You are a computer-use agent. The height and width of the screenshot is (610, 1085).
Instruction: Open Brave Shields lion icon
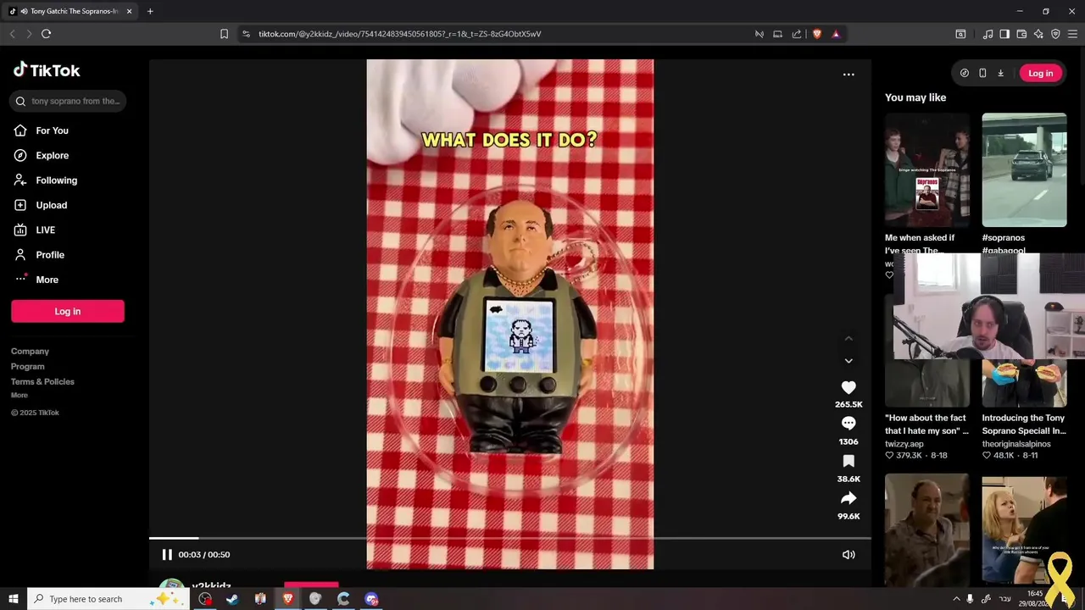[x=817, y=34]
